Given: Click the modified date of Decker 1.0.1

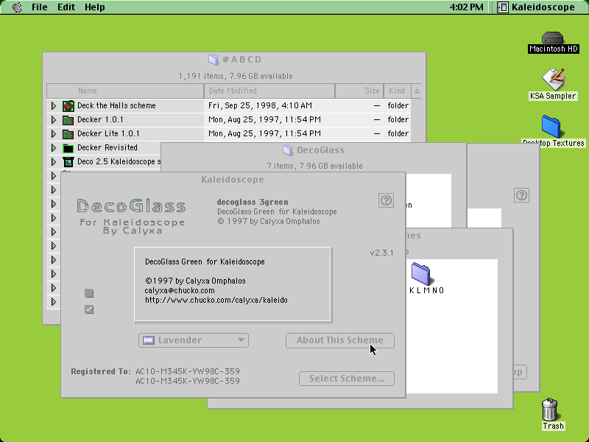Looking at the screenshot, I should (264, 119).
